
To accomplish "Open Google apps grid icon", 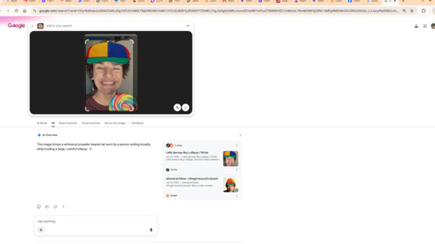I will tap(425, 26).
